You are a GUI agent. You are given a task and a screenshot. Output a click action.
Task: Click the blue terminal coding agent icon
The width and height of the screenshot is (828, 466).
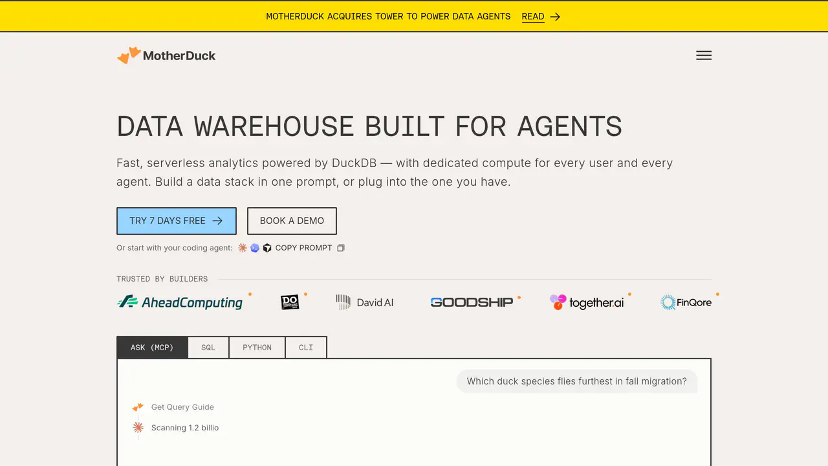point(255,248)
